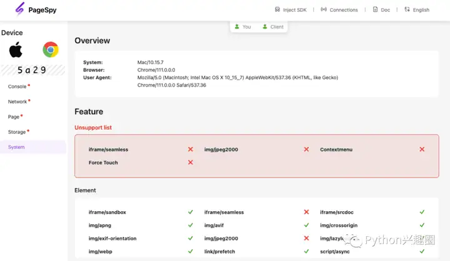This screenshot has width=450, height=261.
Task: Click the System: field label
Action: 92,62
